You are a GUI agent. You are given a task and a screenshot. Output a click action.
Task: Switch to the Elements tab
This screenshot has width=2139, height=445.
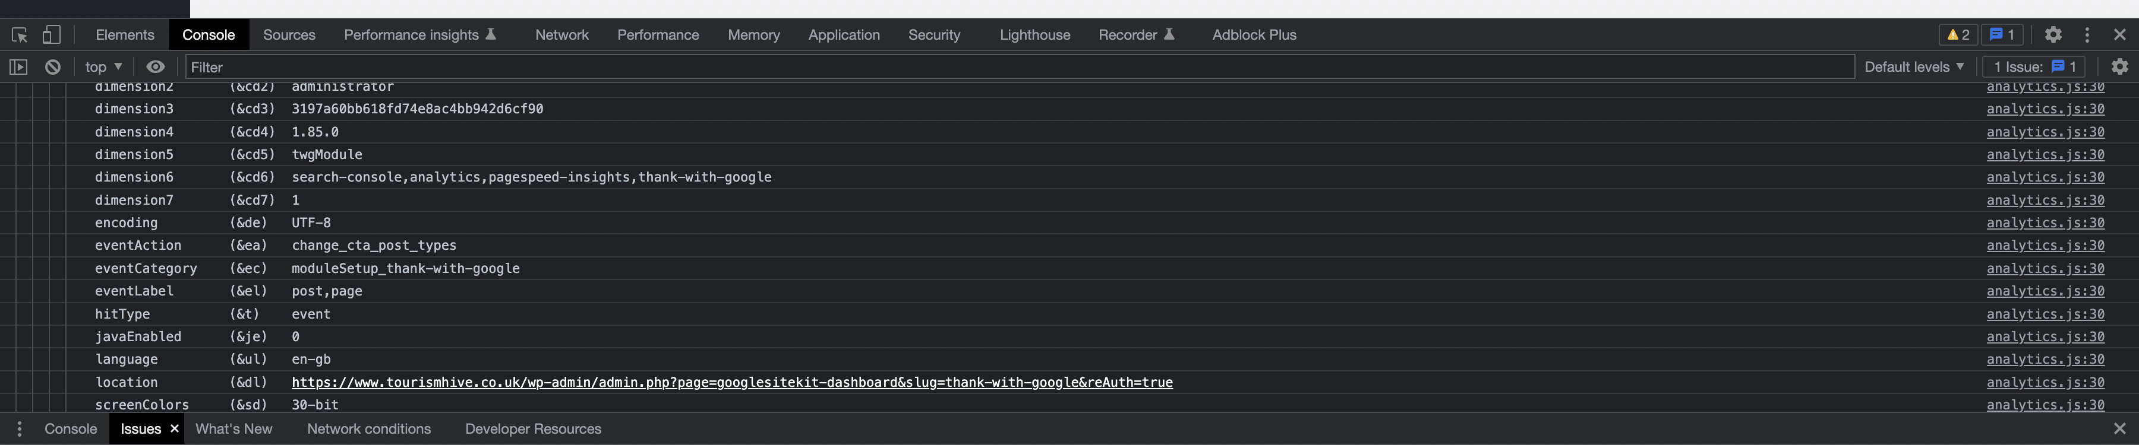125,35
